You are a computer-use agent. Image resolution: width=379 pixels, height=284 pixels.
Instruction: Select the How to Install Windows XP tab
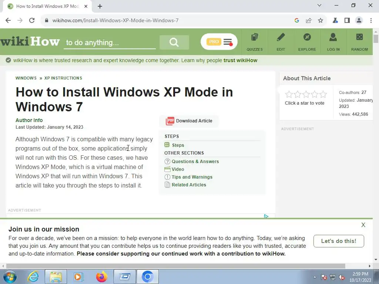[x=48, y=6]
